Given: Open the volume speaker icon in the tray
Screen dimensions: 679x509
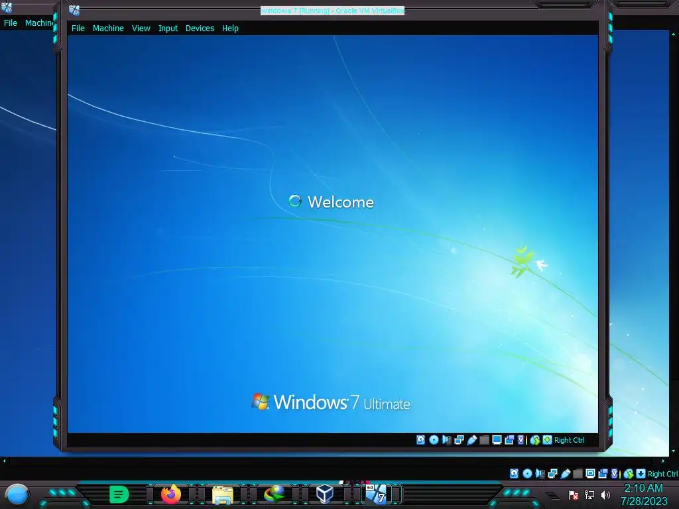Looking at the screenshot, I should pos(605,494).
